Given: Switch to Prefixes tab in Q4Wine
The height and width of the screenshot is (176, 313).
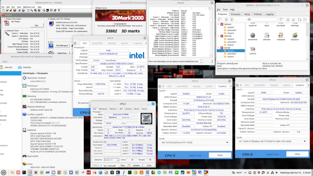Looking at the screenshot, I should point(258,14).
